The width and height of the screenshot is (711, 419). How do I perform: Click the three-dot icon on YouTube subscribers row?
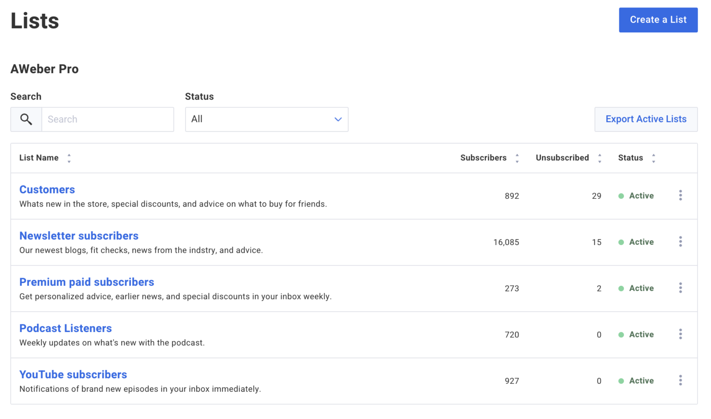[x=680, y=380]
